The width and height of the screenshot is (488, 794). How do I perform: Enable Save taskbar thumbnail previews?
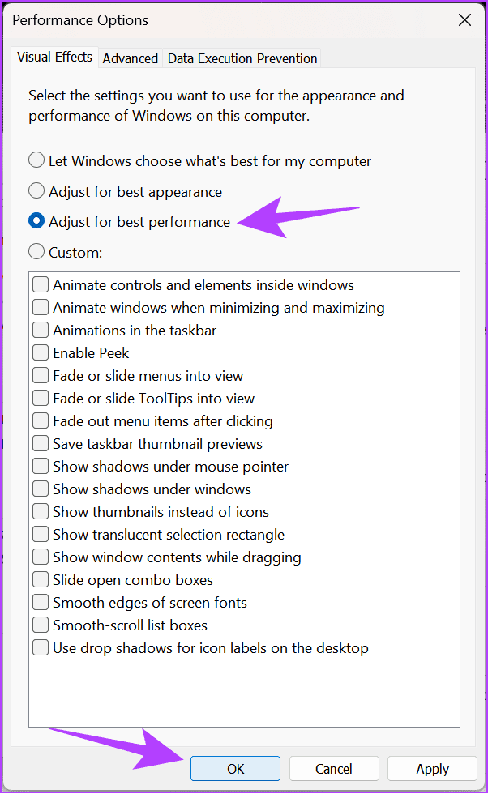point(41,444)
